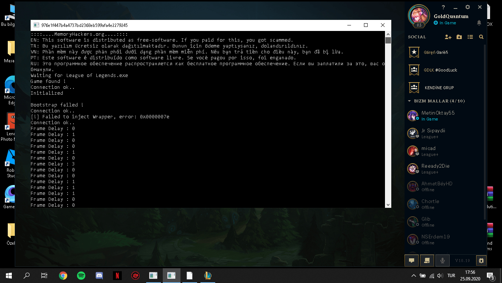Open the GoldQuantum profile avatar

pos(419,16)
